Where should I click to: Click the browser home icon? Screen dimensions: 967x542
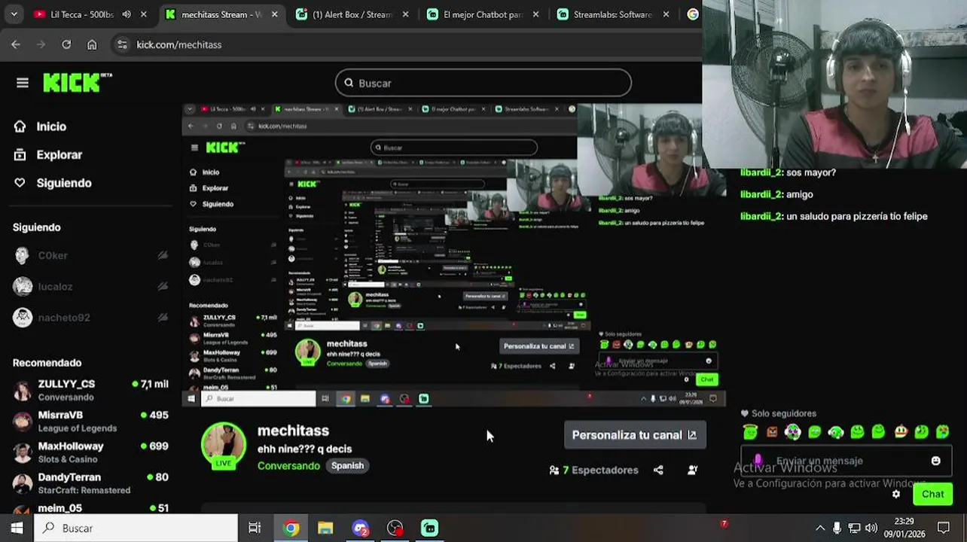click(x=92, y=44)
